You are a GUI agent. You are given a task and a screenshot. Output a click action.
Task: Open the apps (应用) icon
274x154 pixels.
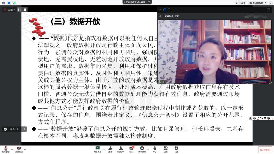click(x=166, y=149)
